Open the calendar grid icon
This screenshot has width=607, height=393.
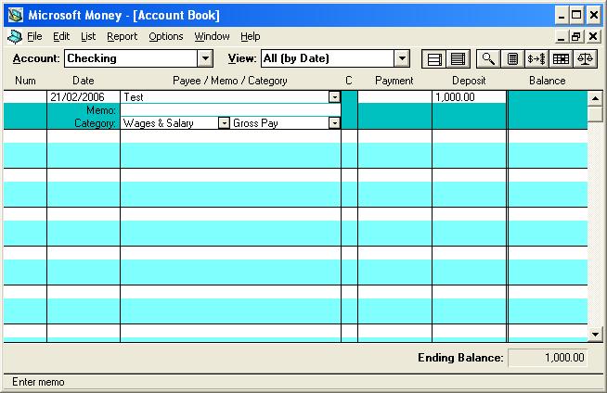561,58
